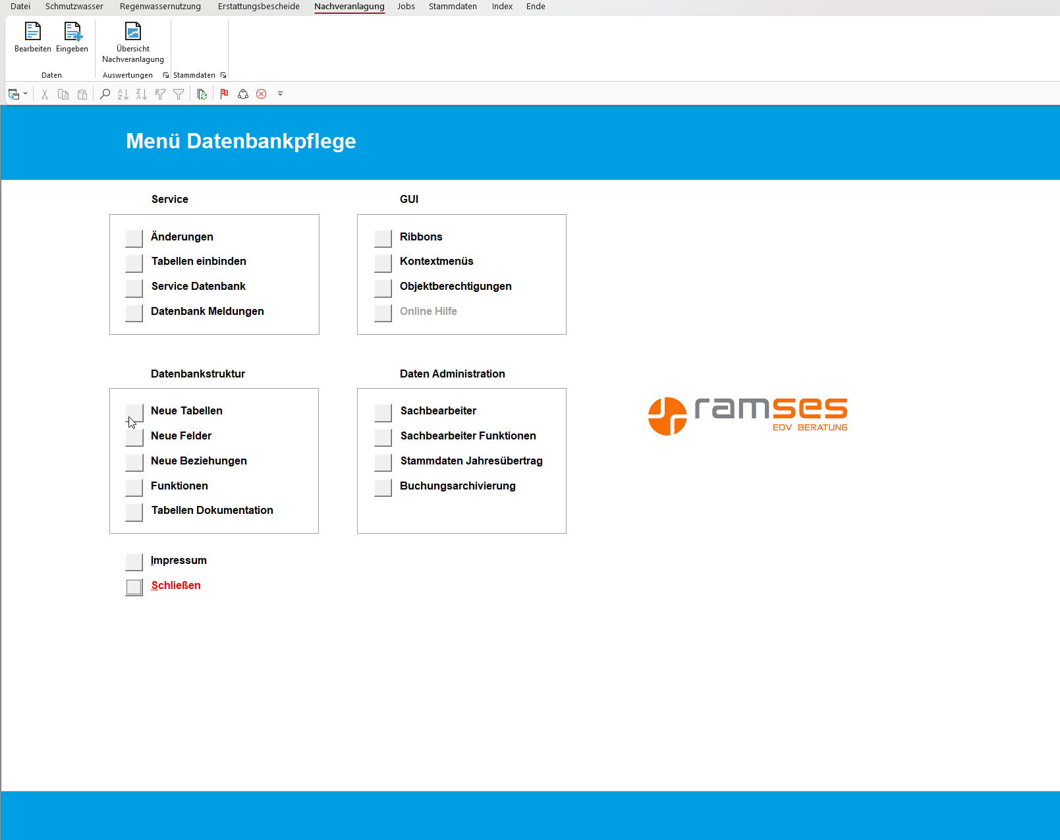Image resolution: width=1060 pixels, height=840 pixels.
Task: Toggle the funnel filter icon
Action: pos(179,94)
